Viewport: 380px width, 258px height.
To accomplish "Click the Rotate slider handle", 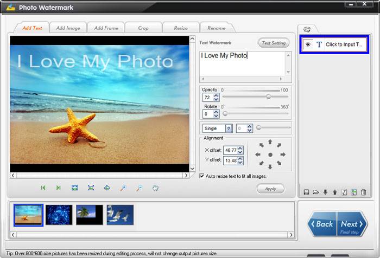I will [225, 114].
